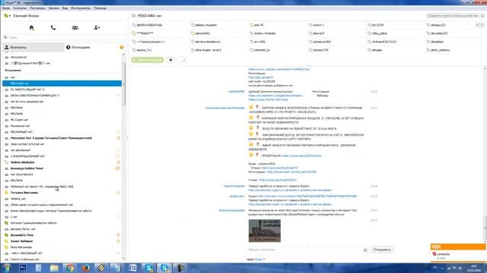Focus the message input box
This screenshot has height=273, width=487.
[x=304, y=249]
